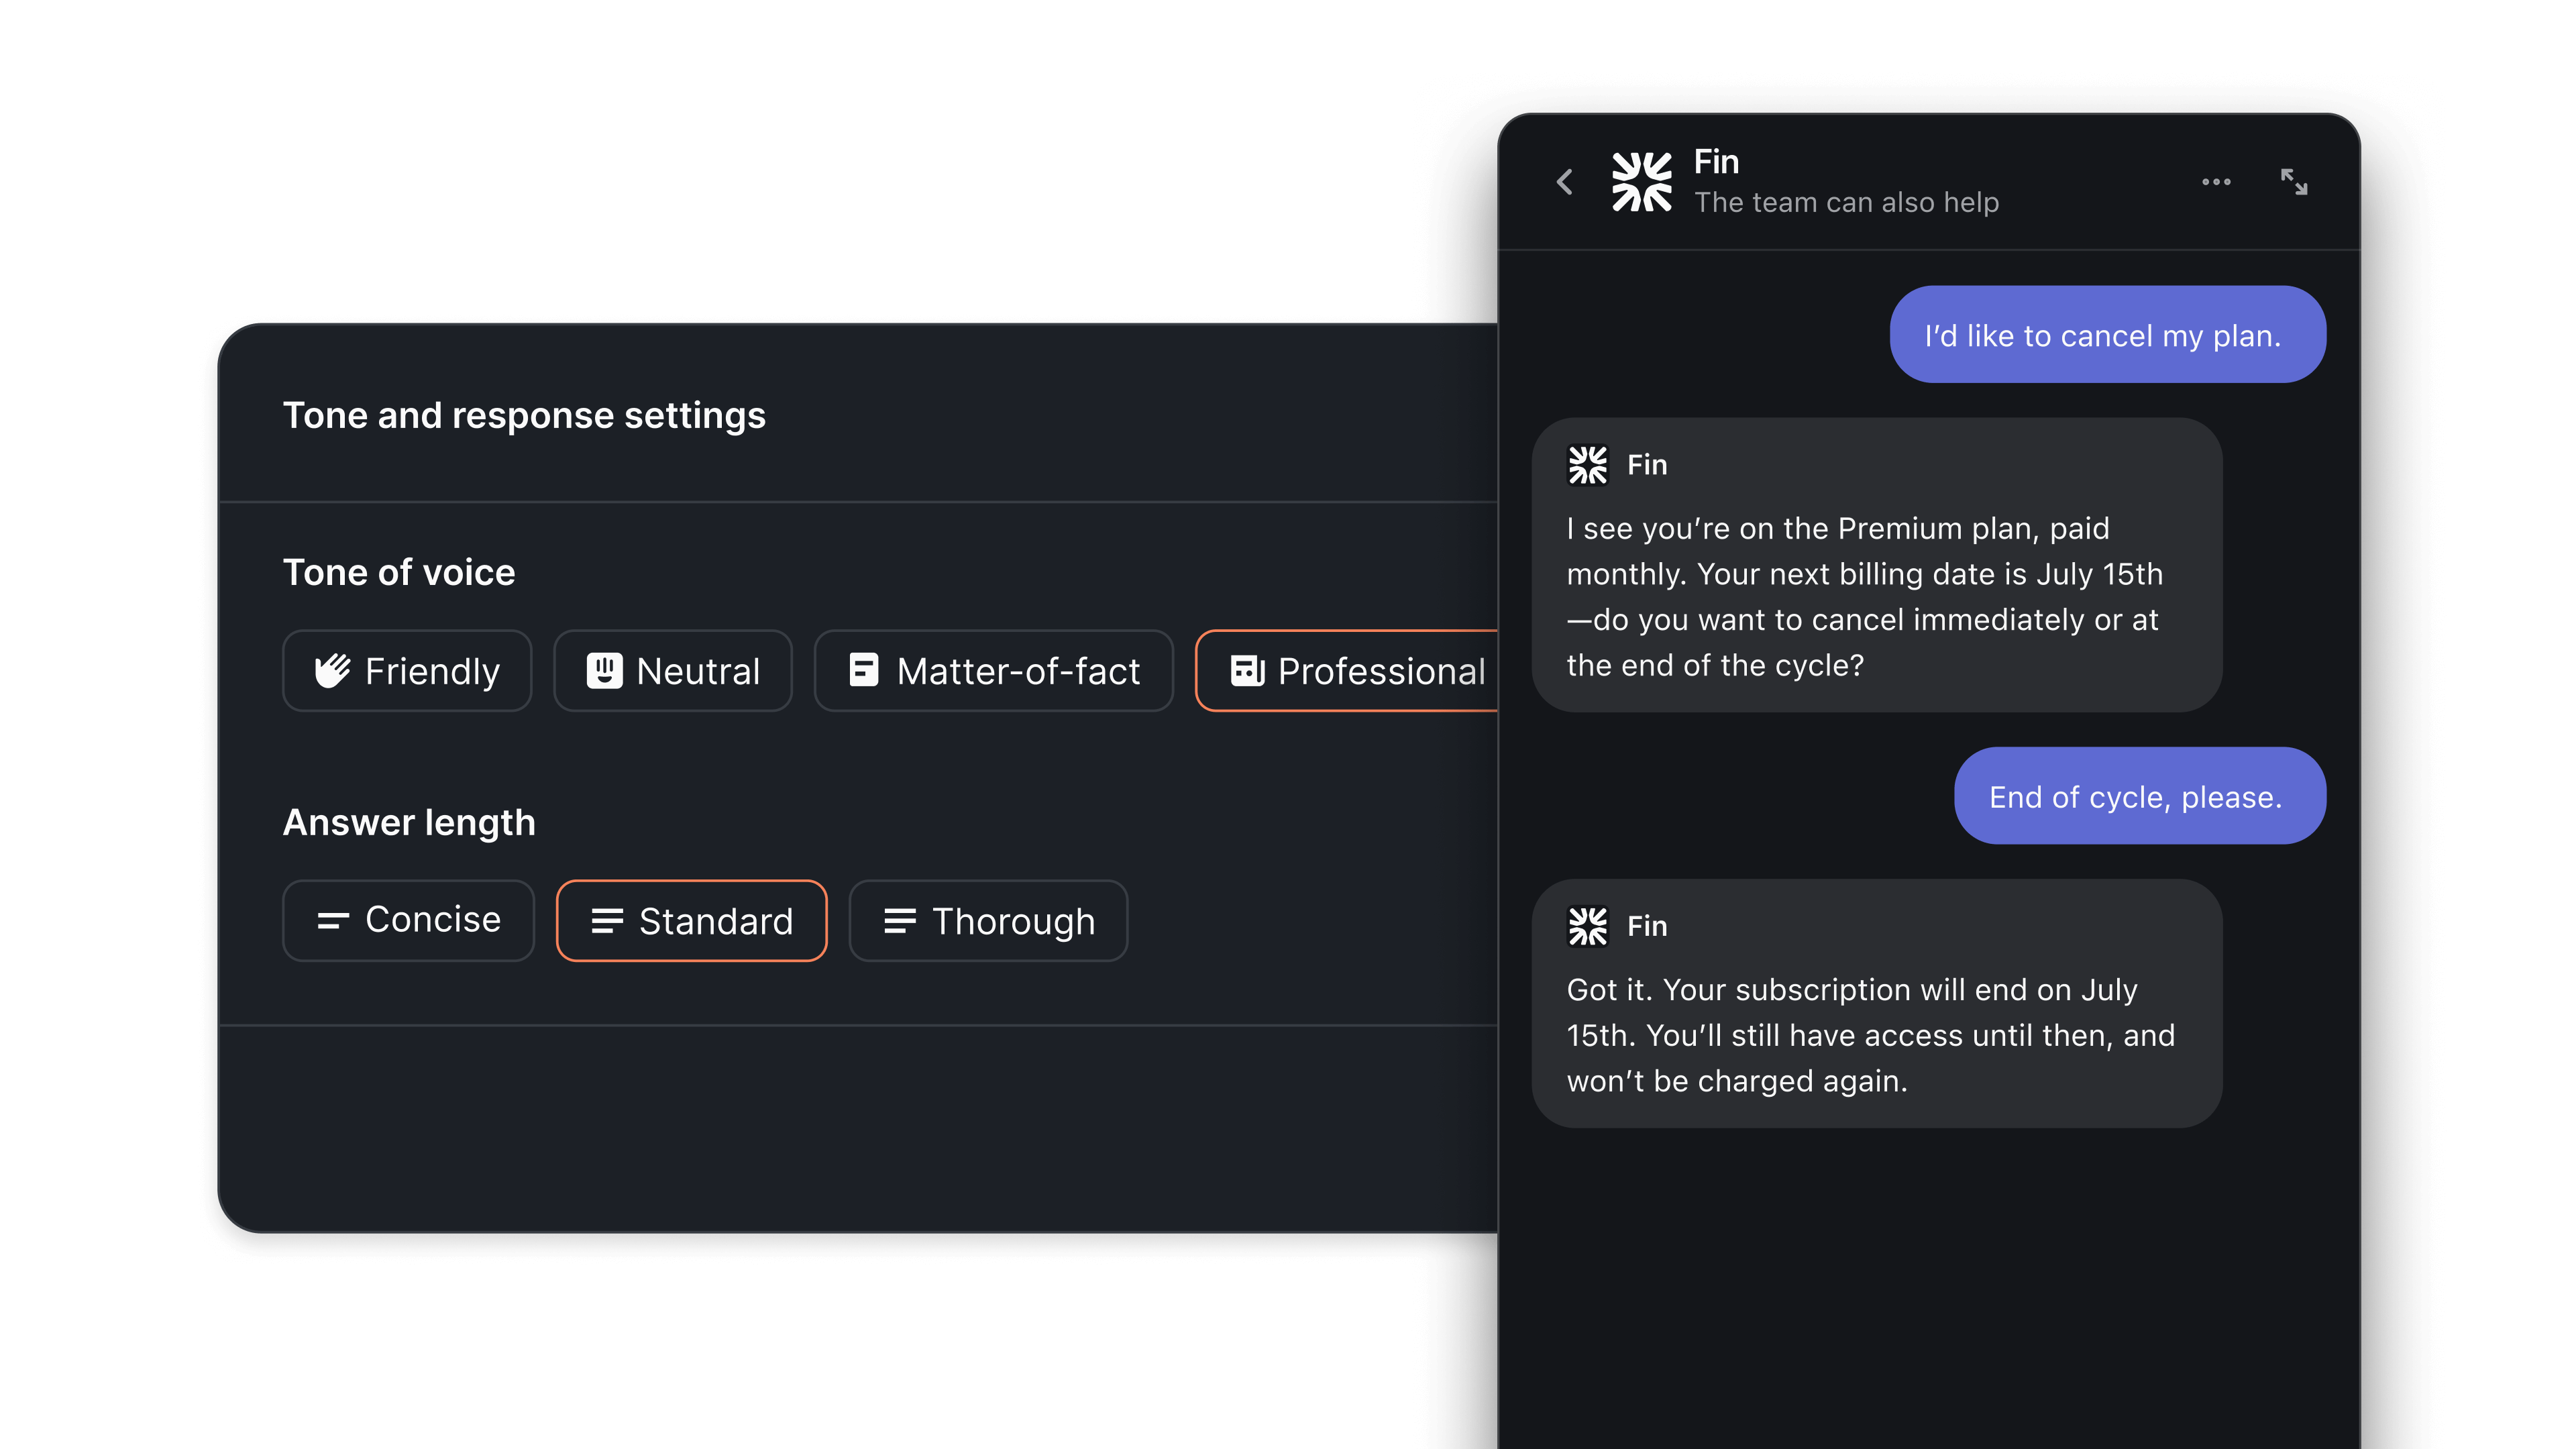Click the Fin avatar in first reply
Viewport: 2576px width, 1449px height.
tap(1587, 465)
